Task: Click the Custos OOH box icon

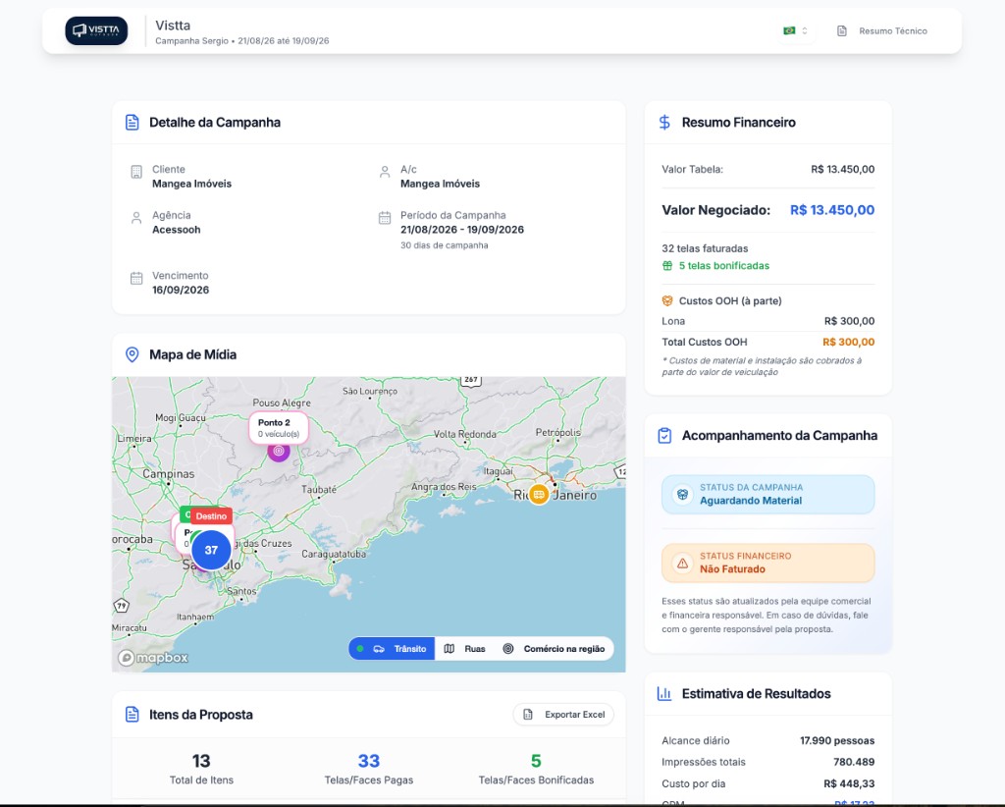Action: pyautogui.click(x=667, y=300)
